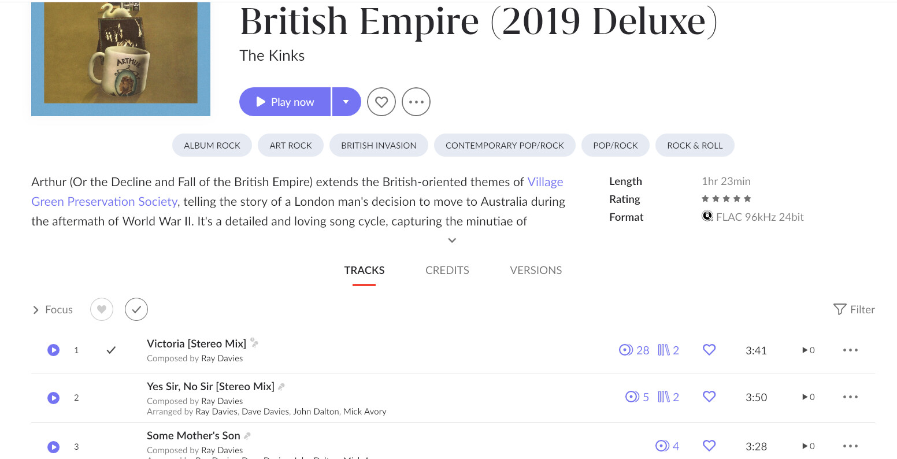Viewport: 897px width, 459px height.
Task: Open the album more options ellipsis
Action: [x=416, y=102]
